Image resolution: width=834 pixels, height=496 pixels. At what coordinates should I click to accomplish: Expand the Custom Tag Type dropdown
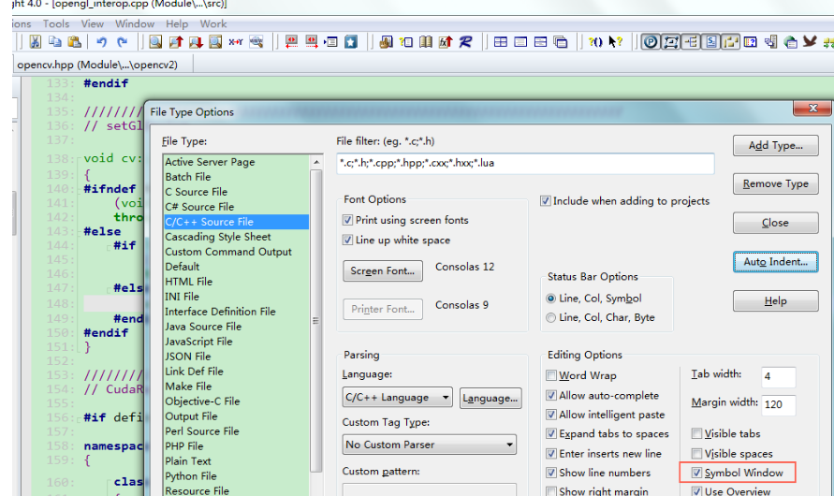click(430, 445)
